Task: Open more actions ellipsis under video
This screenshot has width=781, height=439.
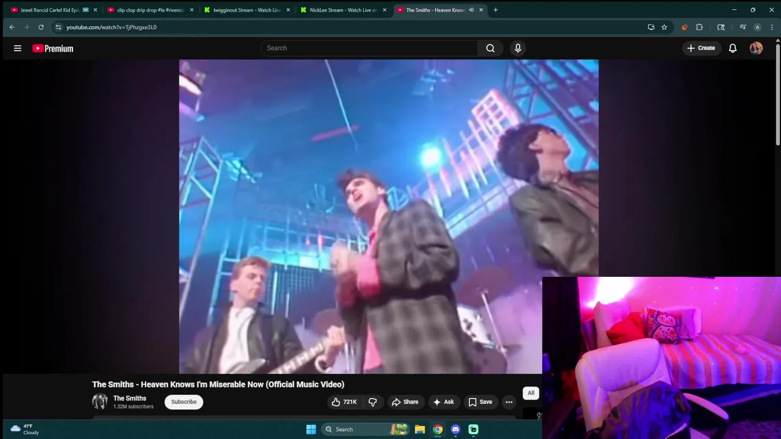Action: (x=509, y=402)
